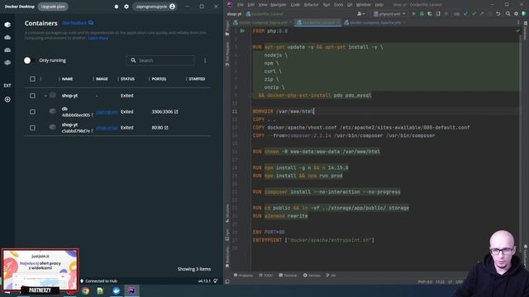Click PHP 8.0 in status bar
The height and width of the screenshot is (297, 529).
click(425, 282)
